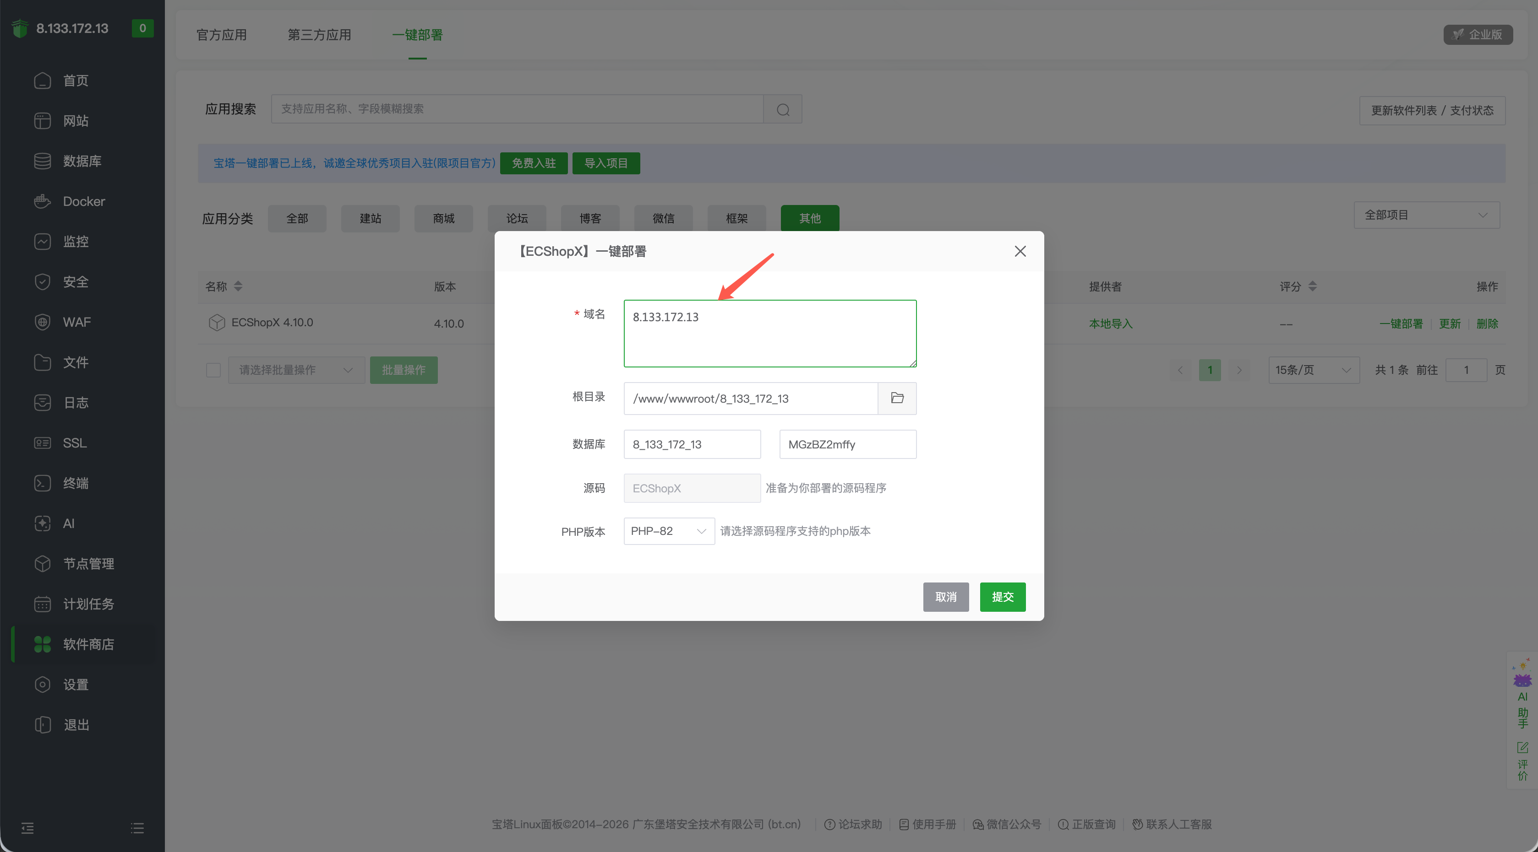This screenshot has width=1538, height=852.
Task: Open the AI sidebar icon
Action: click(x=43, y=523)
